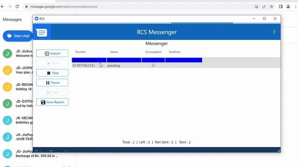Open RCS Messenger three-dot menu

[274, 32]
